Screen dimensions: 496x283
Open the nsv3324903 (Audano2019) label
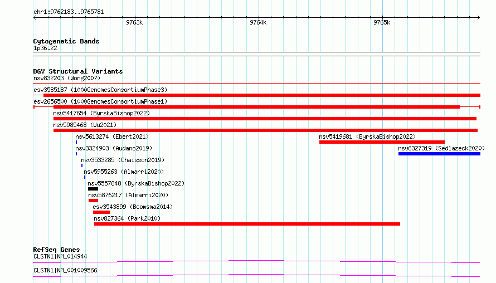pyautogui.click(x=114, y=148)
